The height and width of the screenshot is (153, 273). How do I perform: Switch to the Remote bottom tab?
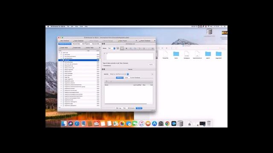click(139, 108)
